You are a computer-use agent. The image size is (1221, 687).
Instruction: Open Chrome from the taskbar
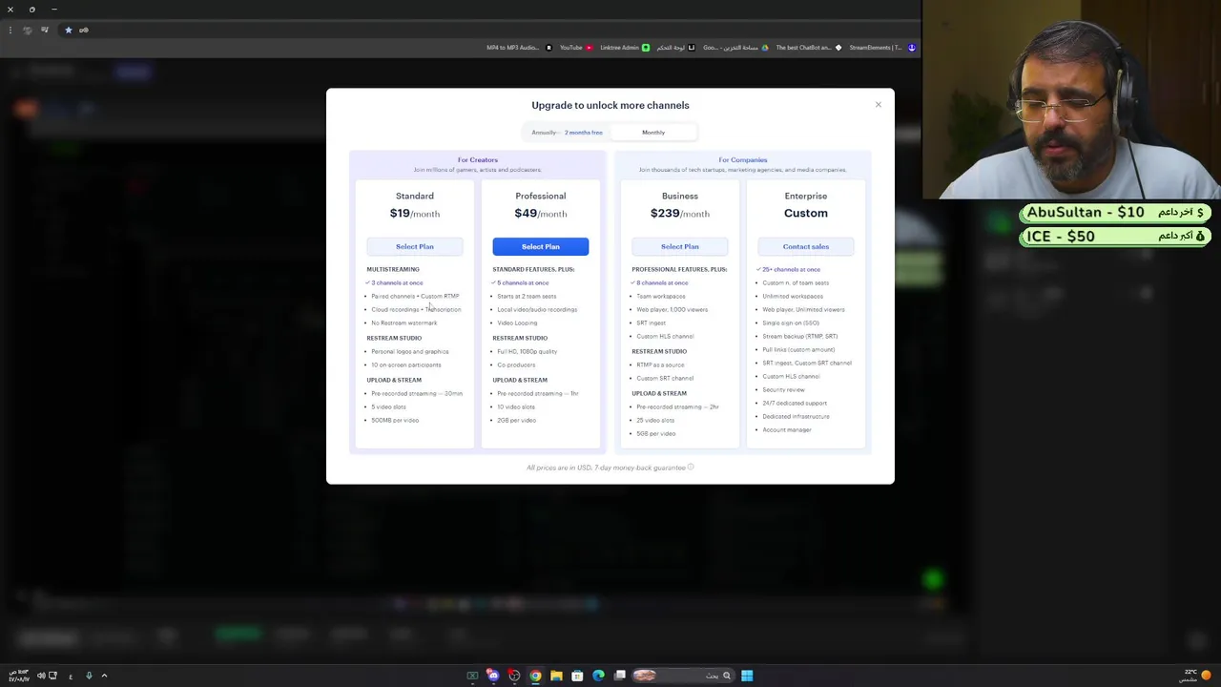pos(535,676)
